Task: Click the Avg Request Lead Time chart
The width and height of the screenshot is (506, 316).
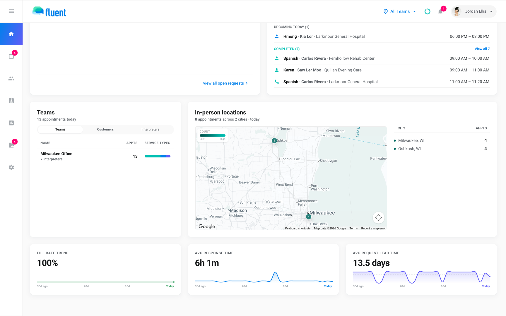Action: click(421, 277)
